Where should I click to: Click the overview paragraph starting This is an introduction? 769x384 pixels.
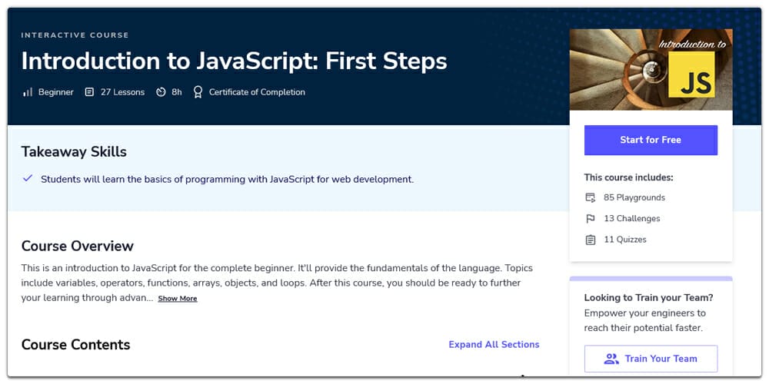[x=277, y=283]
